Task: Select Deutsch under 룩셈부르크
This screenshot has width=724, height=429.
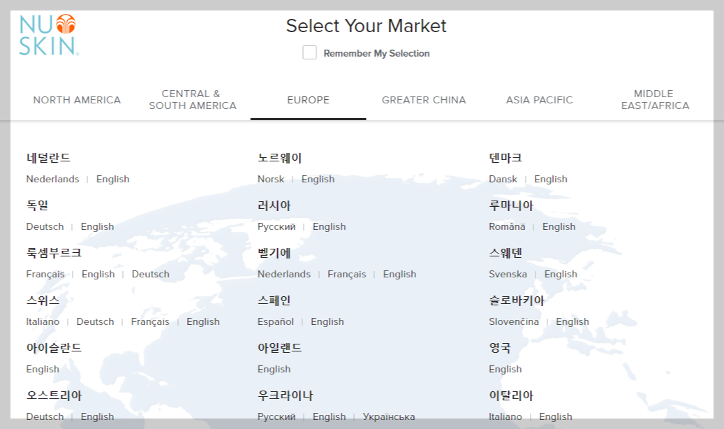Action: tap(151, 274)
